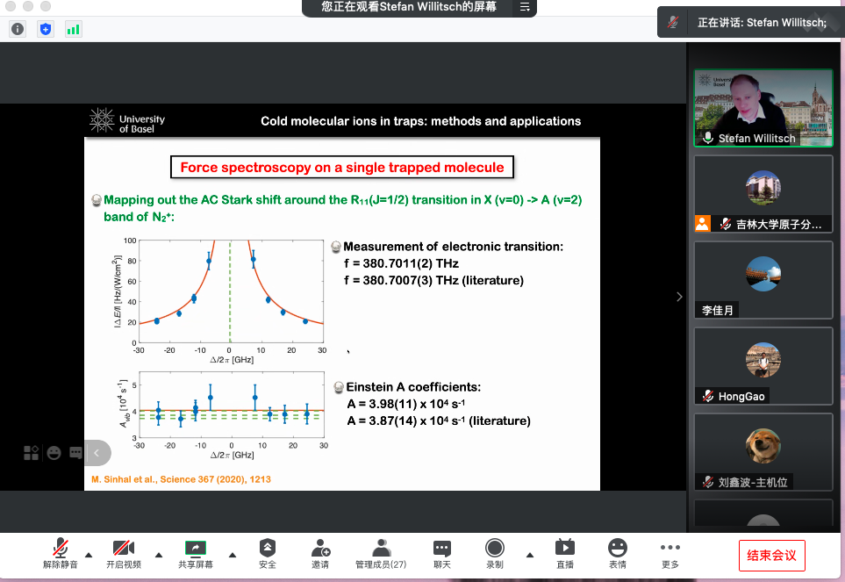Open the 聊天 chat panel

442,554
